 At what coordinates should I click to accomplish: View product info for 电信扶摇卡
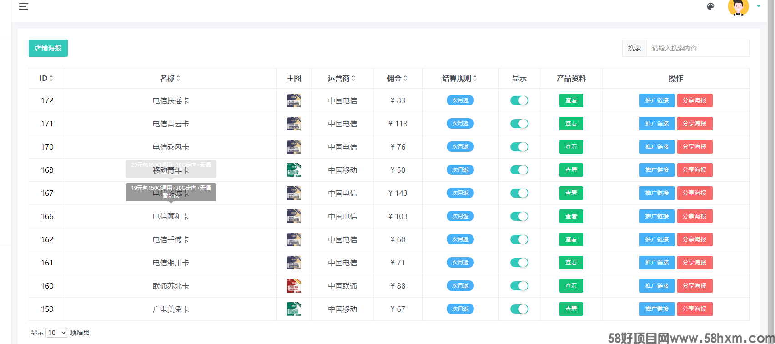571,100
